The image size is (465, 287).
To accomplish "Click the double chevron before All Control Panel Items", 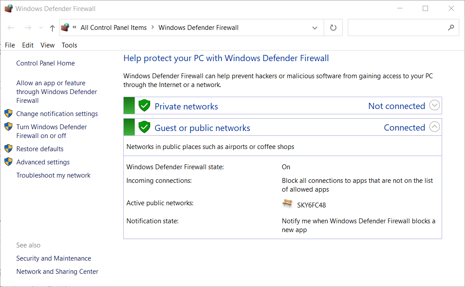I will (x=74, y=27).
